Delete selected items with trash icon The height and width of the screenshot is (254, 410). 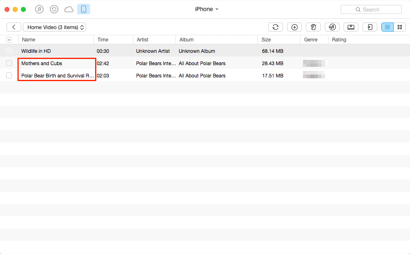click(313, 27)
